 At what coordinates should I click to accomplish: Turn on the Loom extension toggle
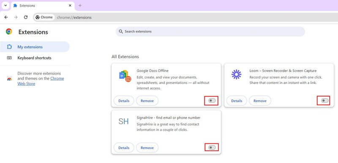pos(324,101)
